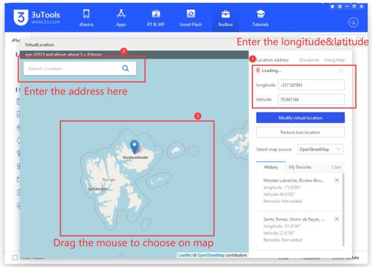Open the Smart Flash section
372x267 pixels.
point(190,18)
